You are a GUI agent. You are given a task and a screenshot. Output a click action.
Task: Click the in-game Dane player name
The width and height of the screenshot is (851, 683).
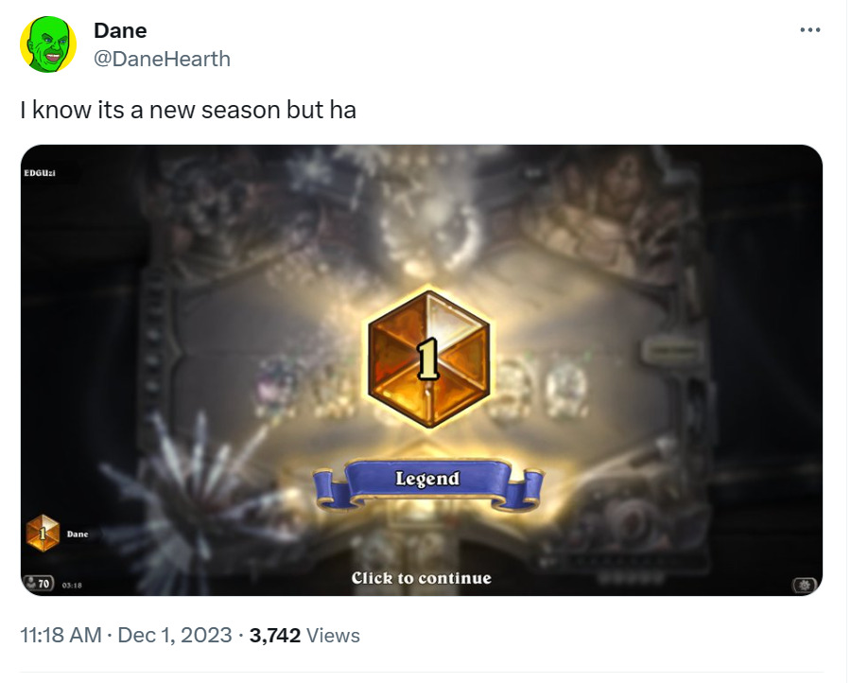pyautogui.click(x=78, y=534)
